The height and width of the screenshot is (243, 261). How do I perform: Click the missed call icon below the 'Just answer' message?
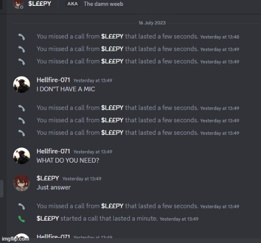click(x=21, y=206)
